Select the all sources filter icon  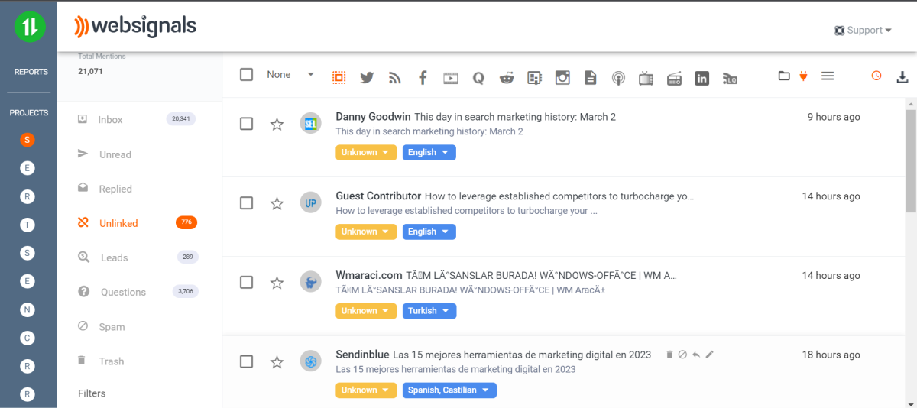[339, 77]
